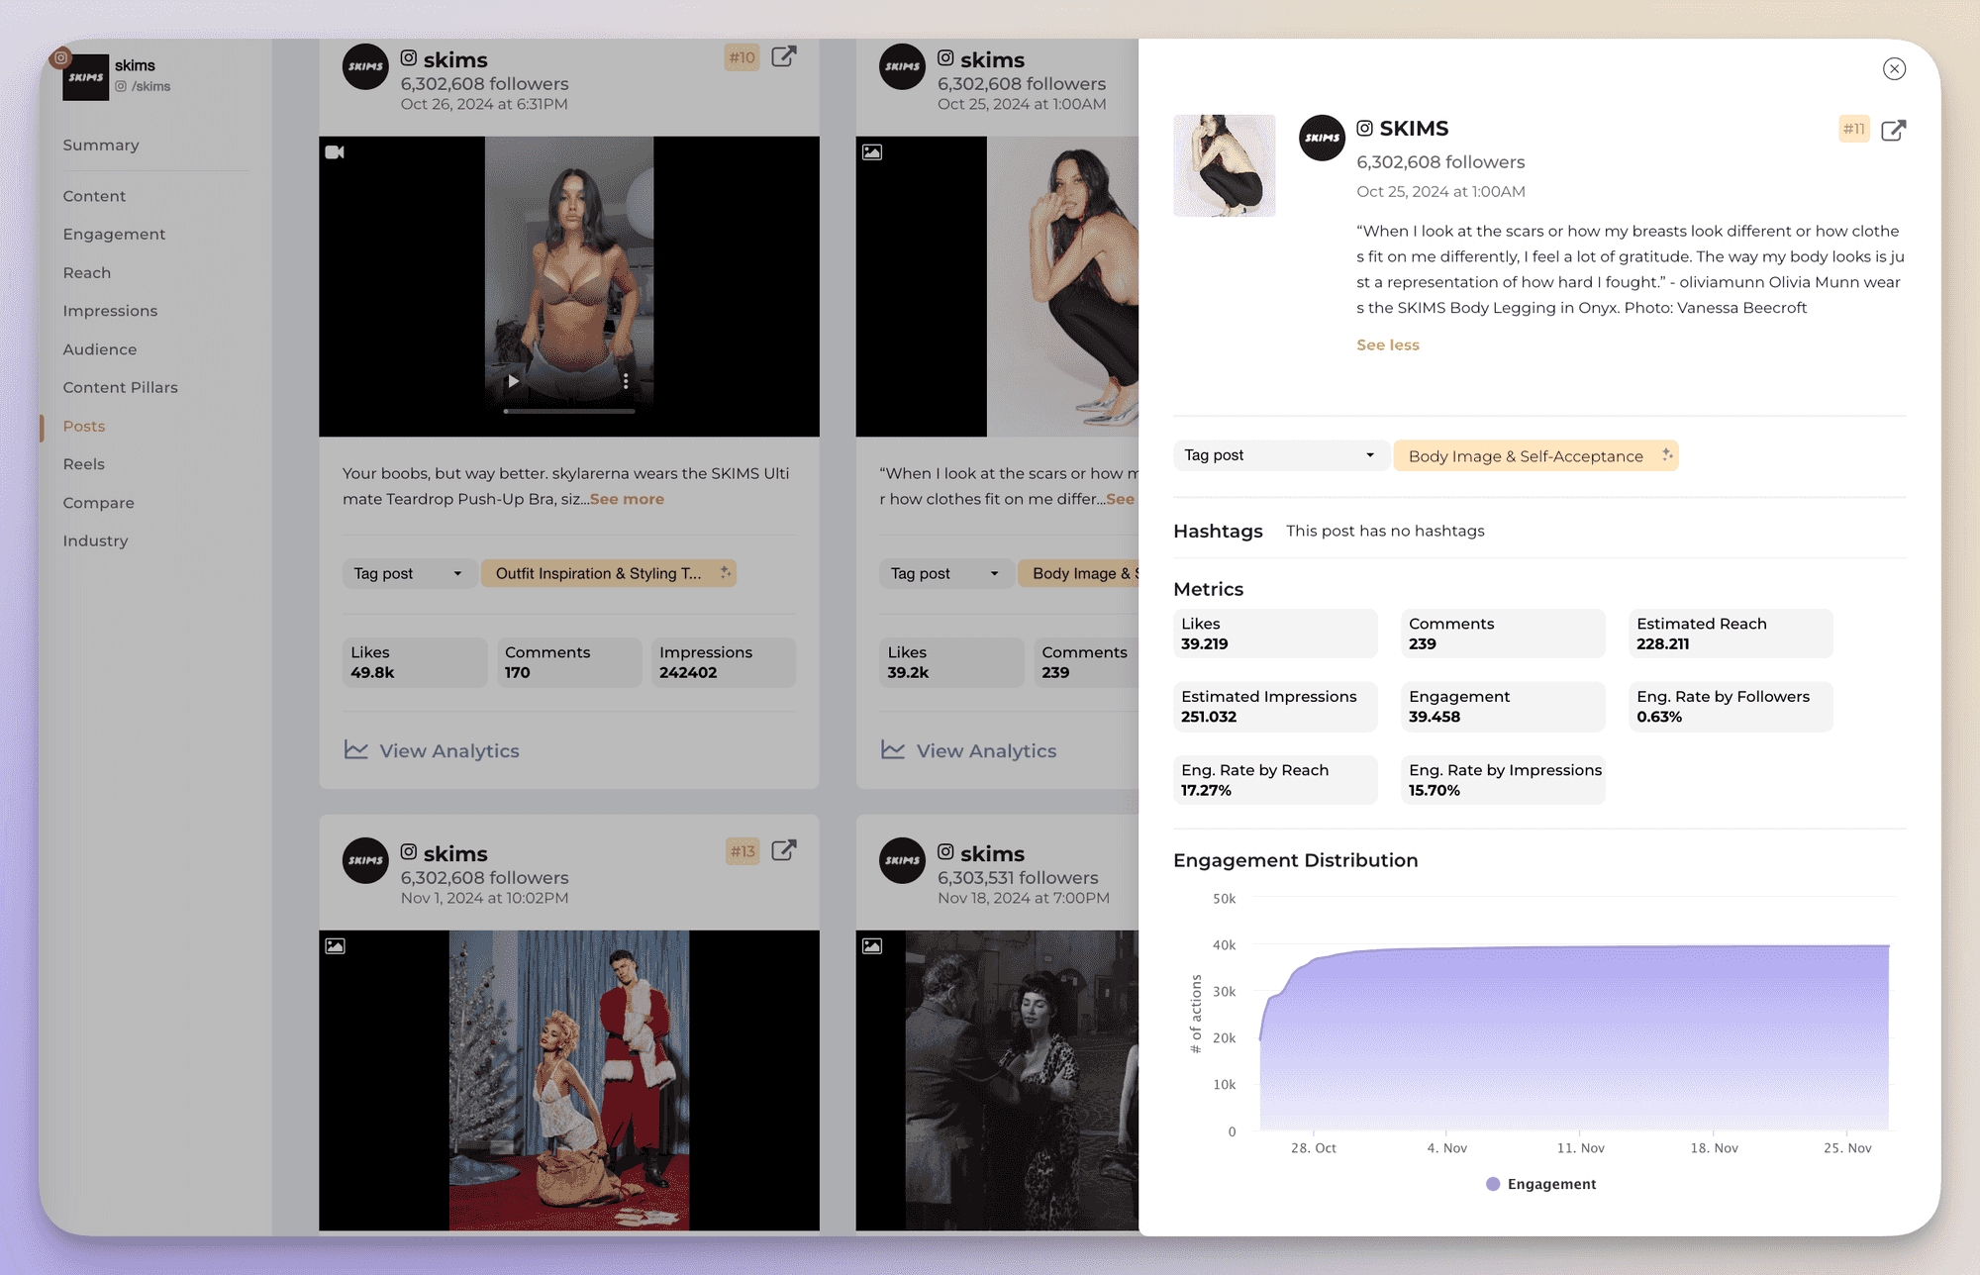This screenshot has height=1275, width=1980.
Task: Close the post detail panel
Action: click(x=1893, y=68)
